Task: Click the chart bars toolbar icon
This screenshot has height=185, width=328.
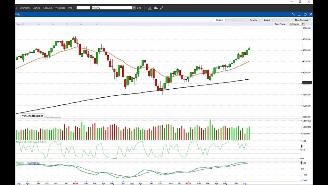Action: click(x=150, y=8)
